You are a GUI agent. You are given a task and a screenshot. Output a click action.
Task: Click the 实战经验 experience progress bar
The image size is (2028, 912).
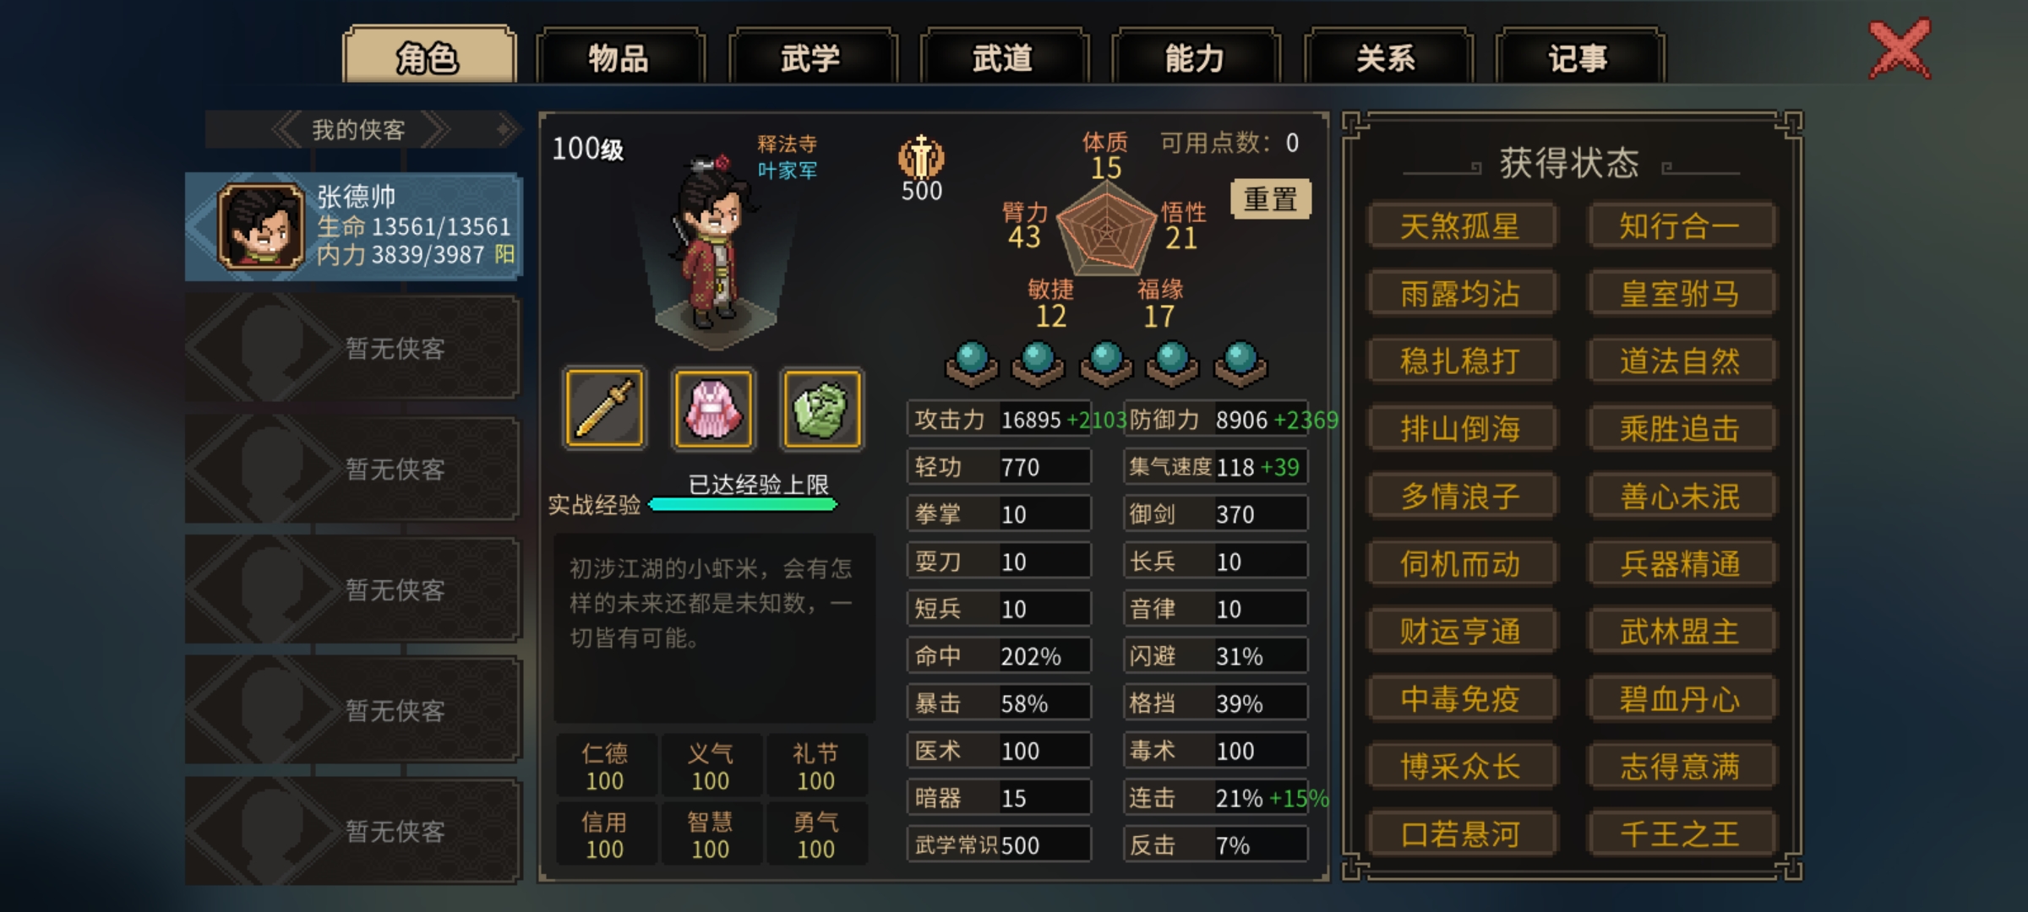tap(743, 505)
